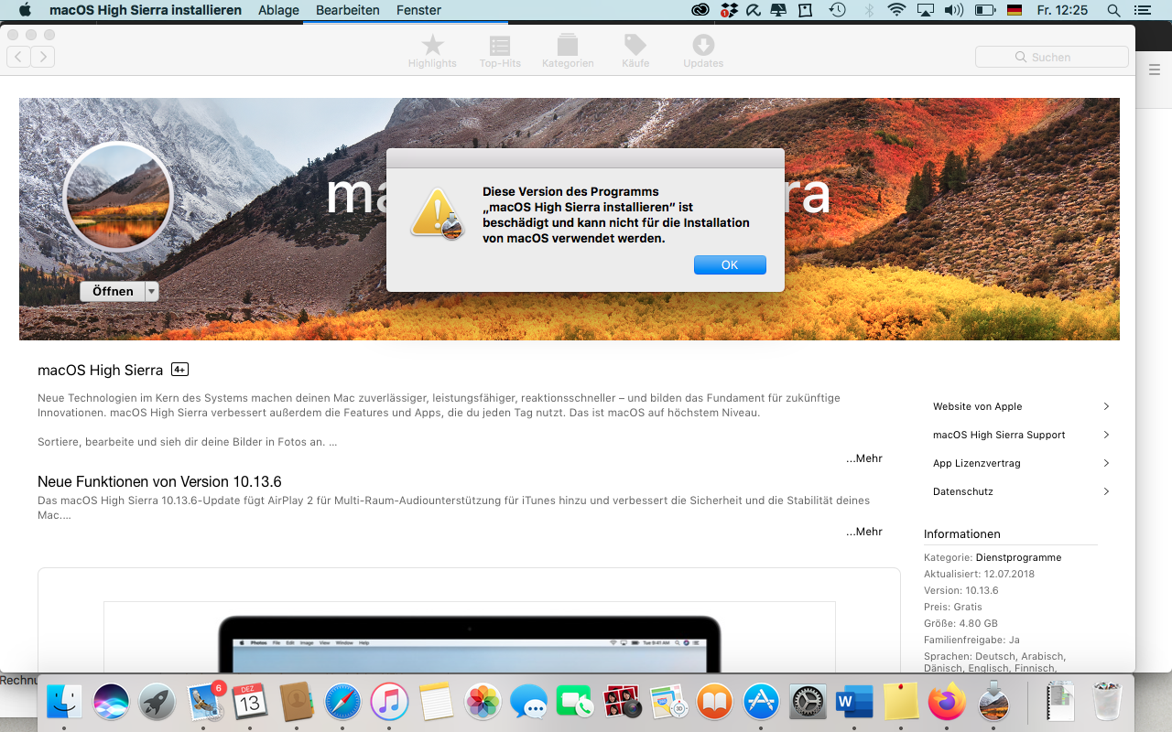Show the Käufe purchases list
The width and height of the screenshot is (1172, 732).
(635, 51)
